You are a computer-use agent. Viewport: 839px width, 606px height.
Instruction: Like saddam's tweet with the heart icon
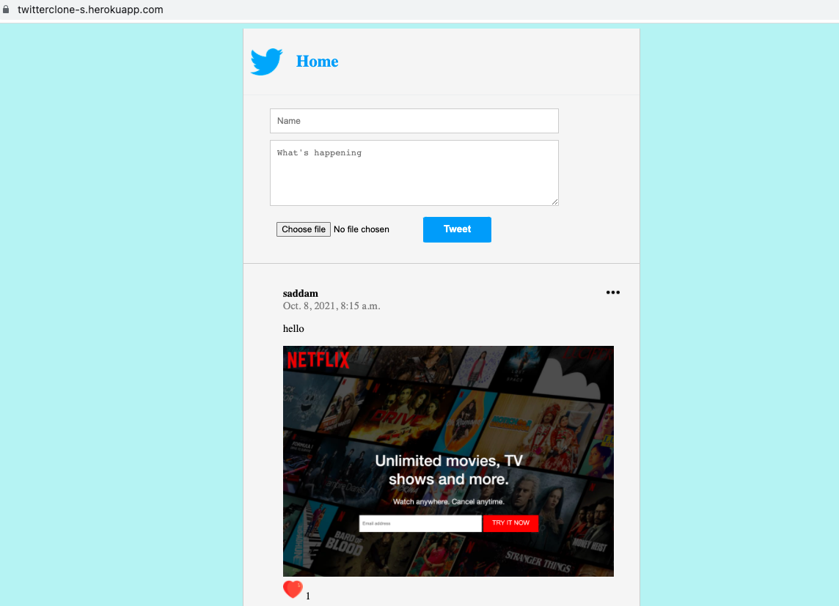[293, 589]
